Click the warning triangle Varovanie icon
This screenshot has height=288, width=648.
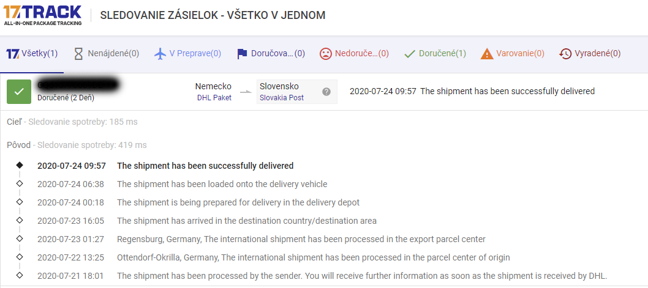pyautogui.click(x=487, y=54)
